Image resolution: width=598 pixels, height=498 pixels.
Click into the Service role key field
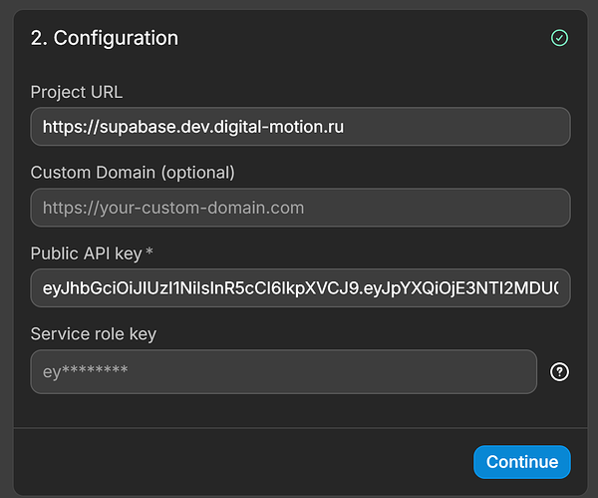[x=284, y=371]
